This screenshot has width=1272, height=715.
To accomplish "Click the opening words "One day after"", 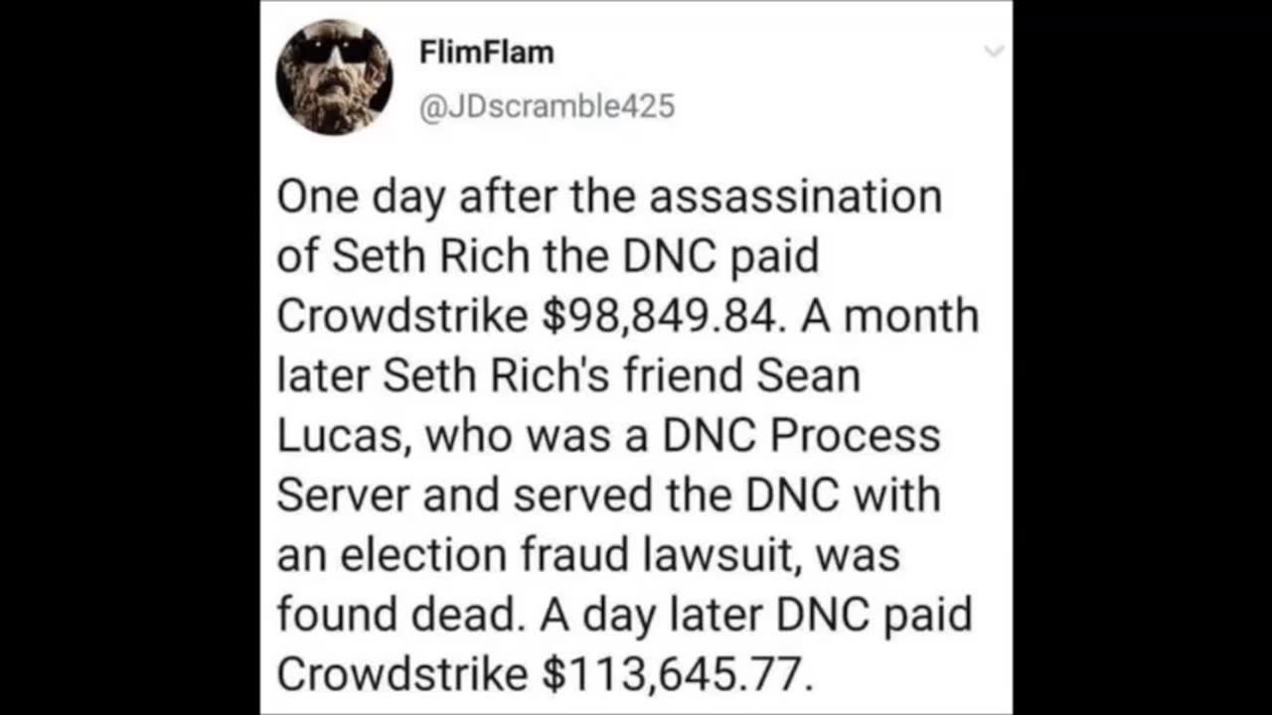I will pyautogui.click(x=415, y=196).
